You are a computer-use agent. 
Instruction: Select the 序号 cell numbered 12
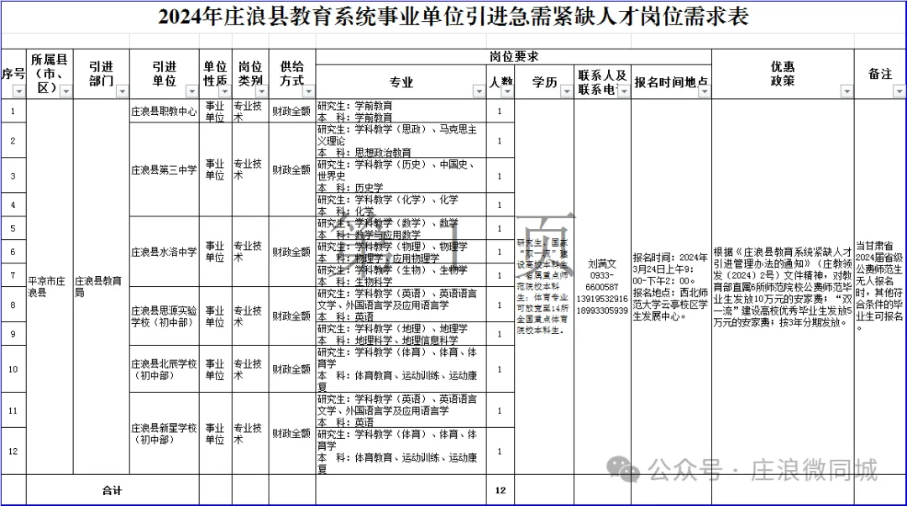(13, 451)
